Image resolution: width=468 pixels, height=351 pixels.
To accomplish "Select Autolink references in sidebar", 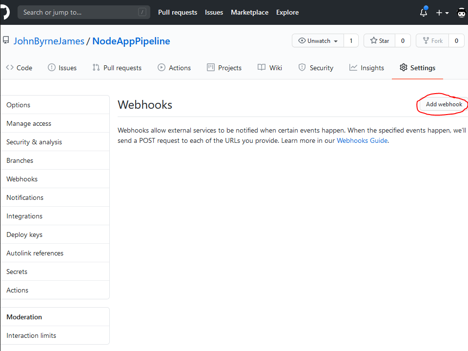I will click(55, 253).
